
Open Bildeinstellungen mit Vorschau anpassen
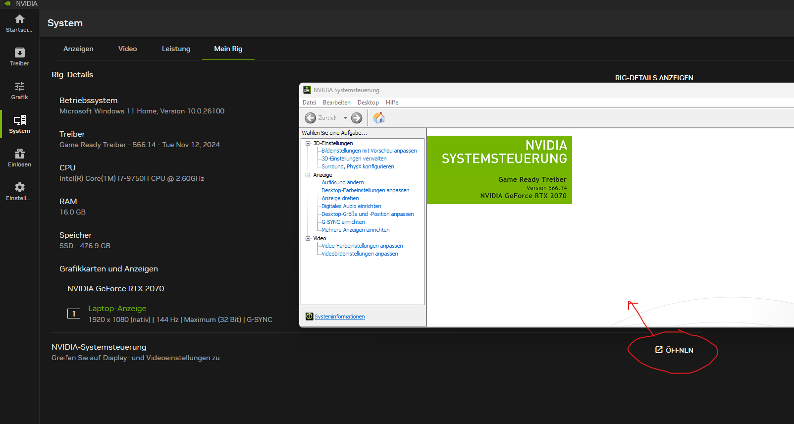[x=369, y=151]
